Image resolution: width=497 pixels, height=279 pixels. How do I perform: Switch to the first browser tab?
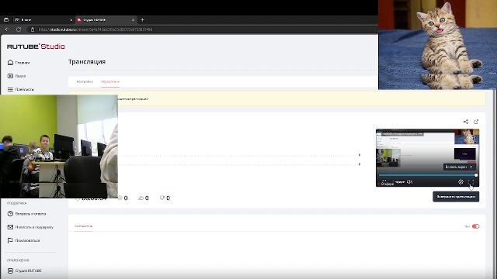tap(43, 19)
